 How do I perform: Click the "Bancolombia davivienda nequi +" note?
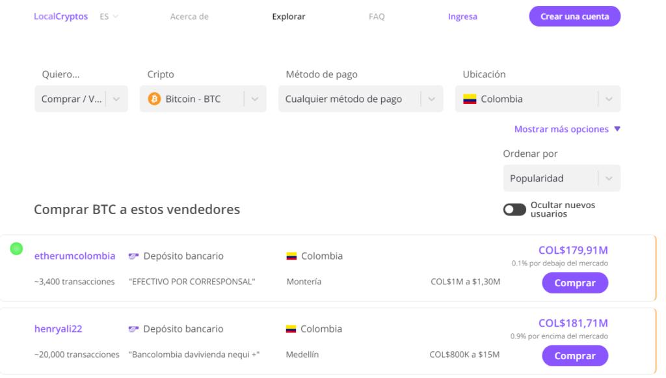point(194,355)
